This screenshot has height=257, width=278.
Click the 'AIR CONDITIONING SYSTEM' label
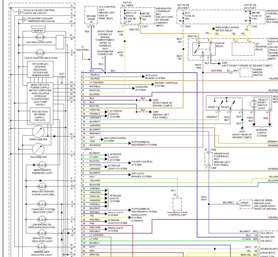coord(115,139)
